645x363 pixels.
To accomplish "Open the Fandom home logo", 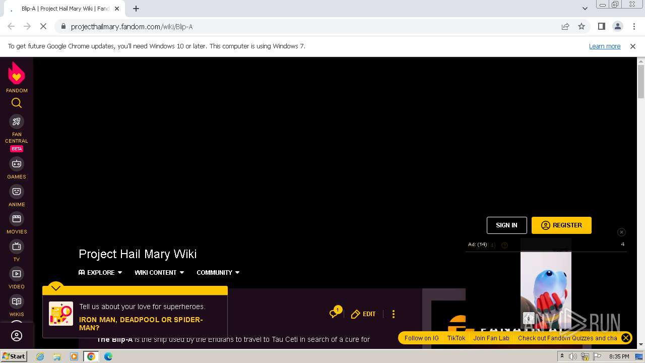I will tap(17, 77).
